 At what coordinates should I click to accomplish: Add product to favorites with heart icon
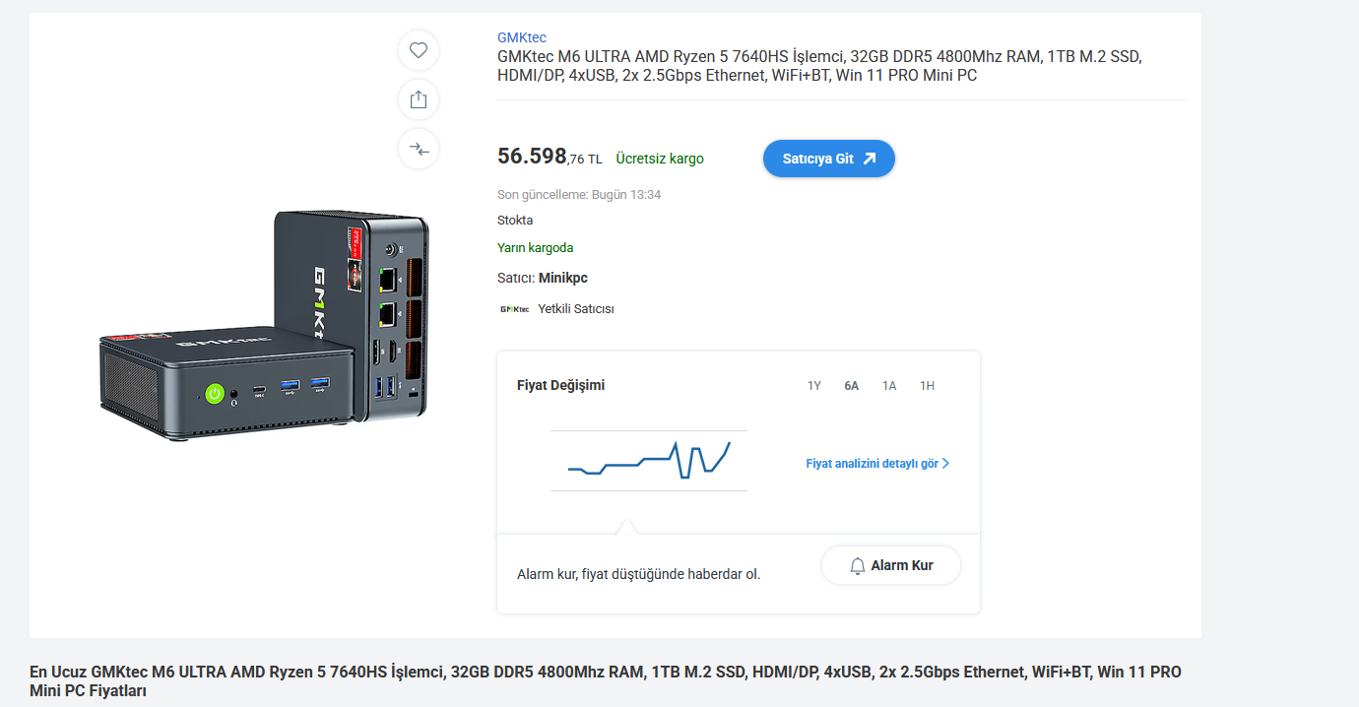419,50
